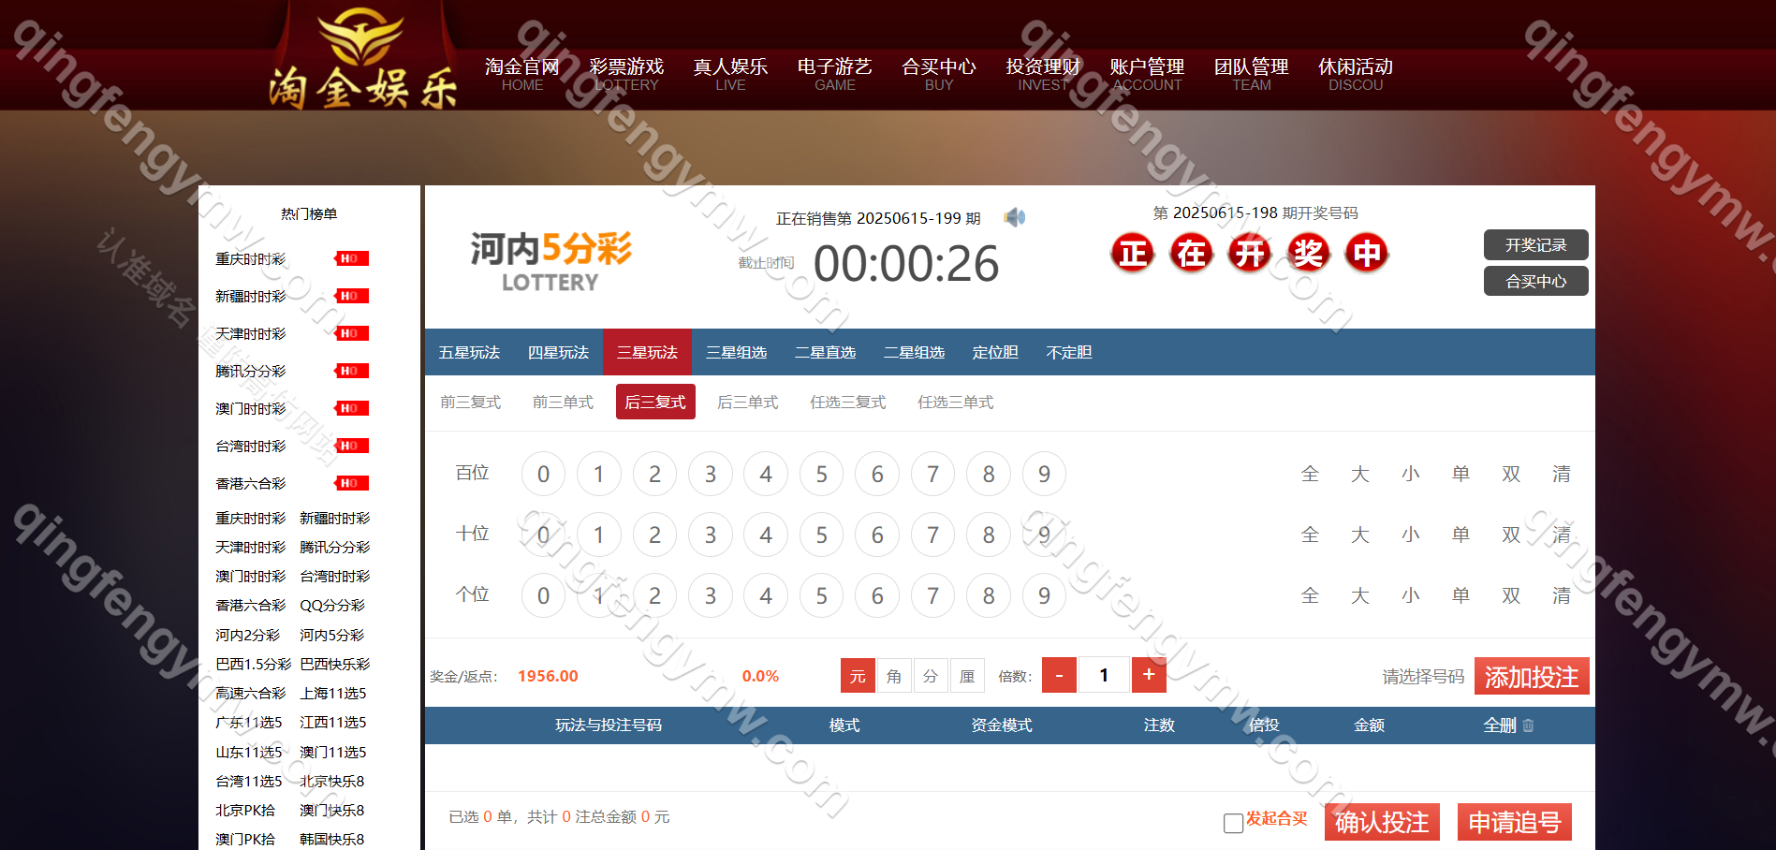Open 彩票游戏 LOTTERY menu
This screenshot has height=850, width=1776.
pos(625,74)
